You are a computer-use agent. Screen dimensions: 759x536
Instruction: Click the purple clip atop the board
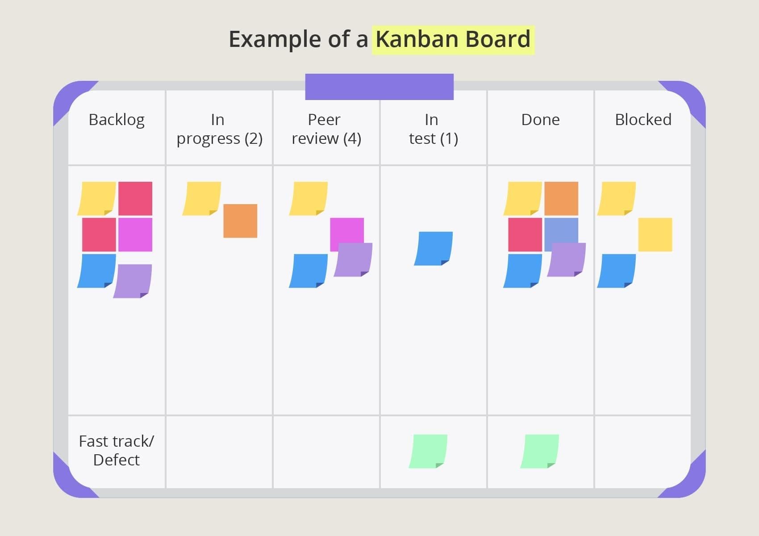click(379, 87)
